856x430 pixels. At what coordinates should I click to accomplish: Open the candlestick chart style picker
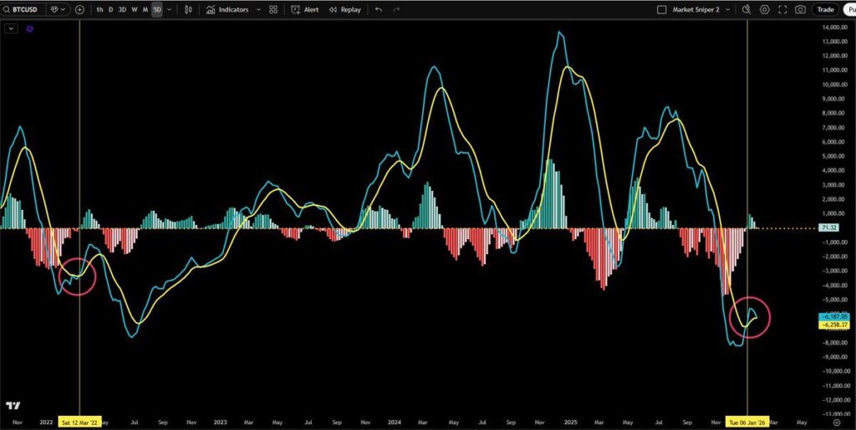click(188, 9)
